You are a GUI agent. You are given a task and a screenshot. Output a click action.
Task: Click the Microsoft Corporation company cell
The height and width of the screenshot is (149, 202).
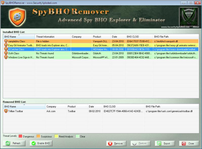[x=81, y=57]
